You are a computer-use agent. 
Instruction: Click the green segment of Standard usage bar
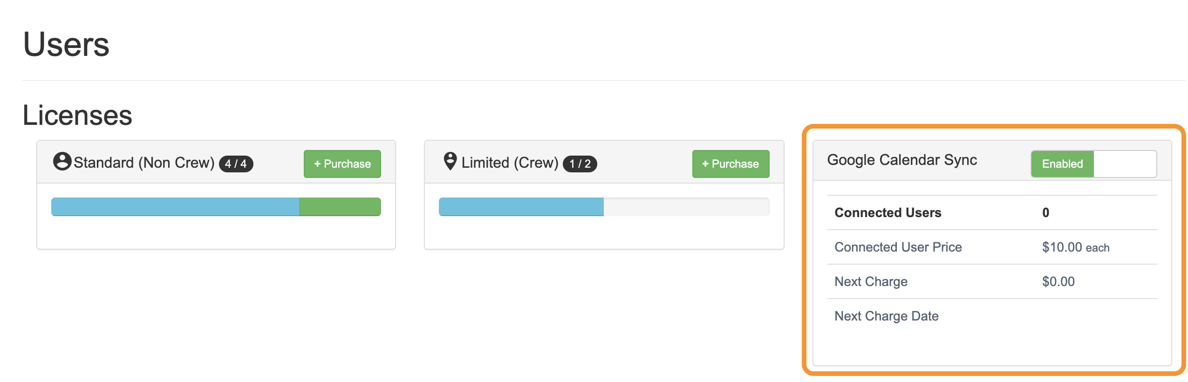340,207
